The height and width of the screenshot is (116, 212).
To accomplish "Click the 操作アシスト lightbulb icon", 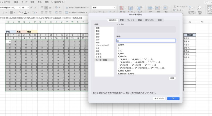I will coord(52,2).
